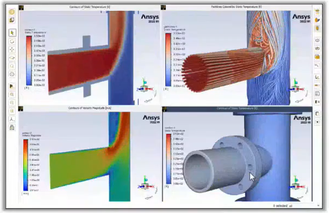Viewport: 329px width, 213px height.
Task: Click the yellow layered panel icon in right toolbar
Action: coord(317,57)
